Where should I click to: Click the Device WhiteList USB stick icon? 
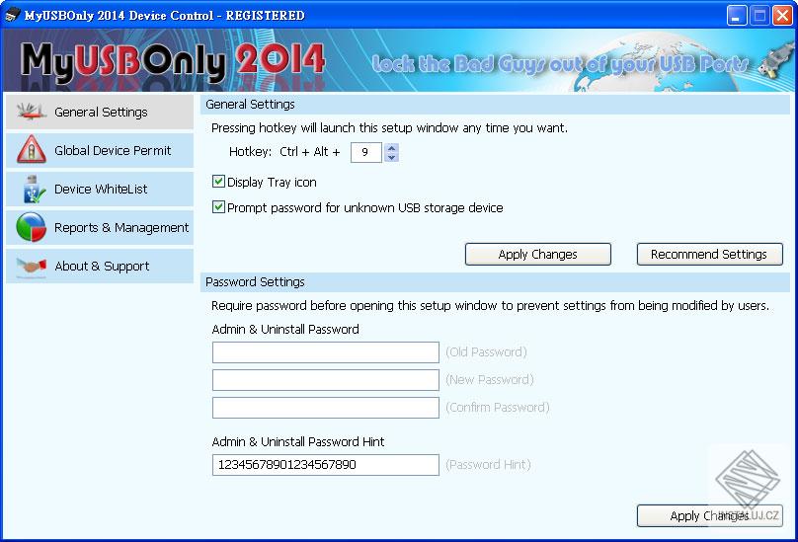tap(33, 189)
